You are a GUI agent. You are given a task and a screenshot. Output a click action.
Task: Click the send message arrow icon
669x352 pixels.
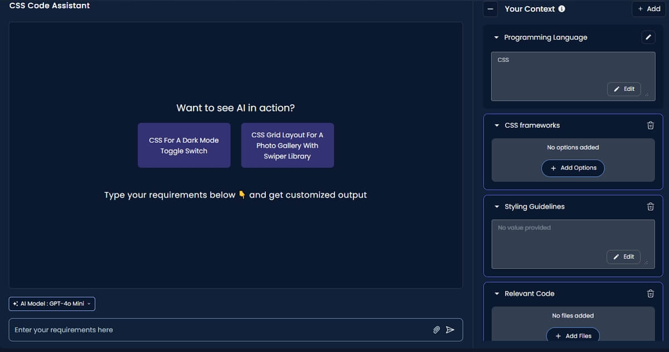tap(450, 330)
